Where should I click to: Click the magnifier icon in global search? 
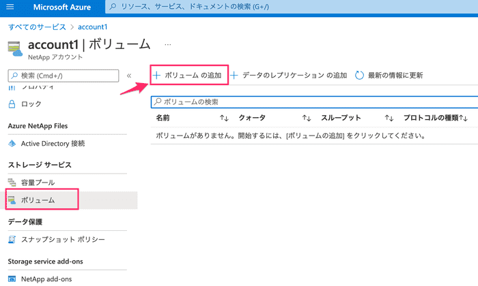(113, 6)
